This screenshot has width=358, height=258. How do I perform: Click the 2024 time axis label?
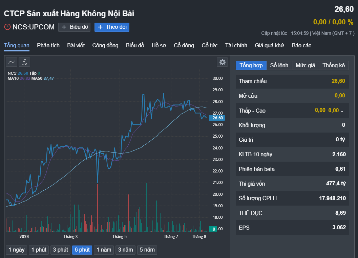click(24, 237)
